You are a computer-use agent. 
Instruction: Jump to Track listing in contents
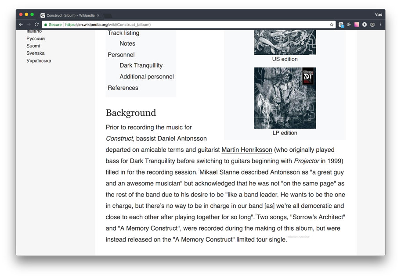tap(123, 33)
